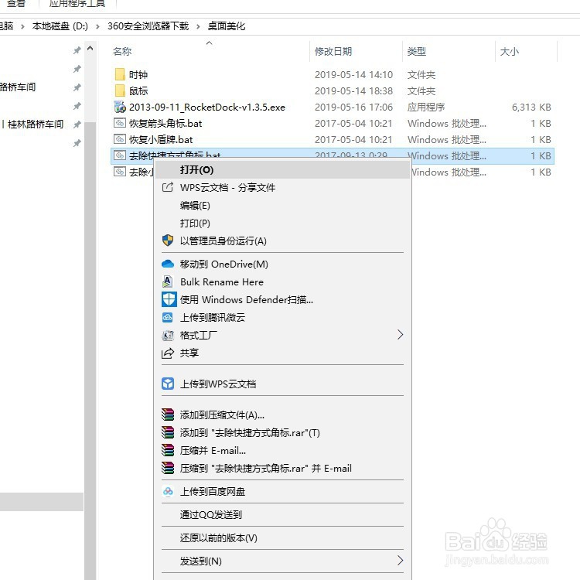Viewport: 580px width, 580px height.
Task: Expand the 发送到(N) submenu arrow
Action: pyautogui.click(x=400, y=561)
